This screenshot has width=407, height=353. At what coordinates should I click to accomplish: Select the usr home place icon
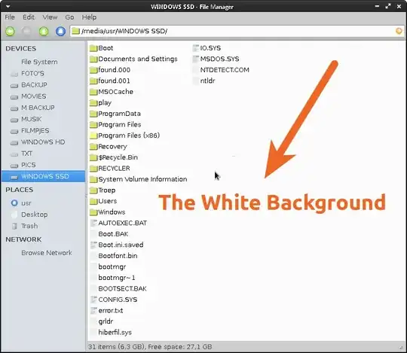coord(14,203)
